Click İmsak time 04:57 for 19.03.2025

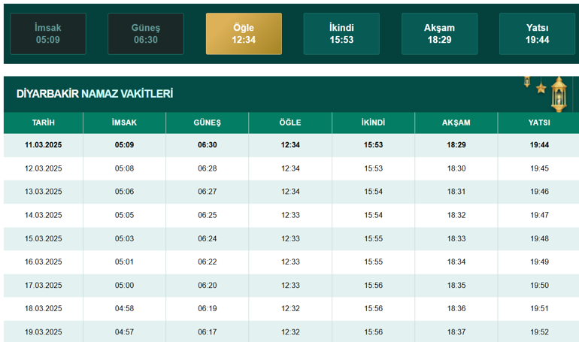pyautogui.click(x=124, y=331)
